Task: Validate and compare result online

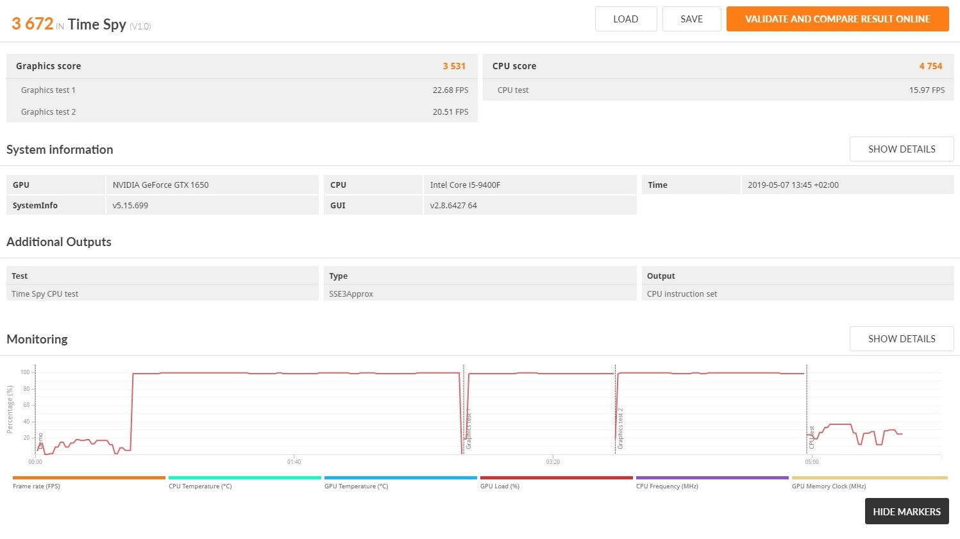Action: point(838,19)
